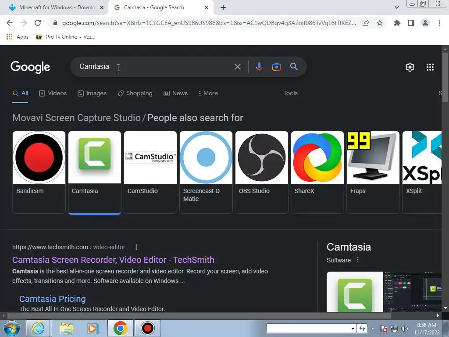Screen dimensions: 449x337
Task: Select the CamStudio card
Action: 150,172
